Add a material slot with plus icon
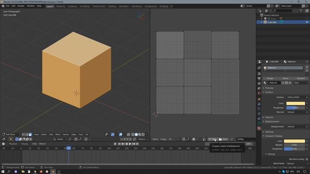 pos(307,67)
